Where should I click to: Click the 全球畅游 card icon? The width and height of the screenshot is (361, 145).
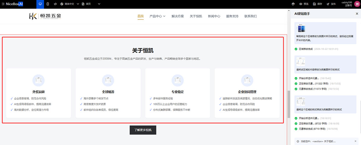tap(108, 80)
